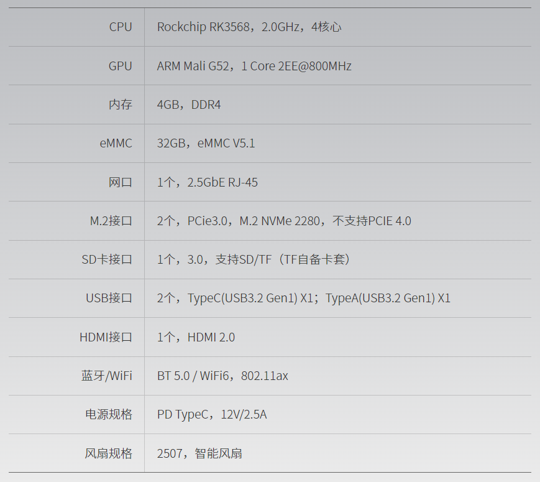Click the CPU row label

pyautogui.click(x=121, y=27)
